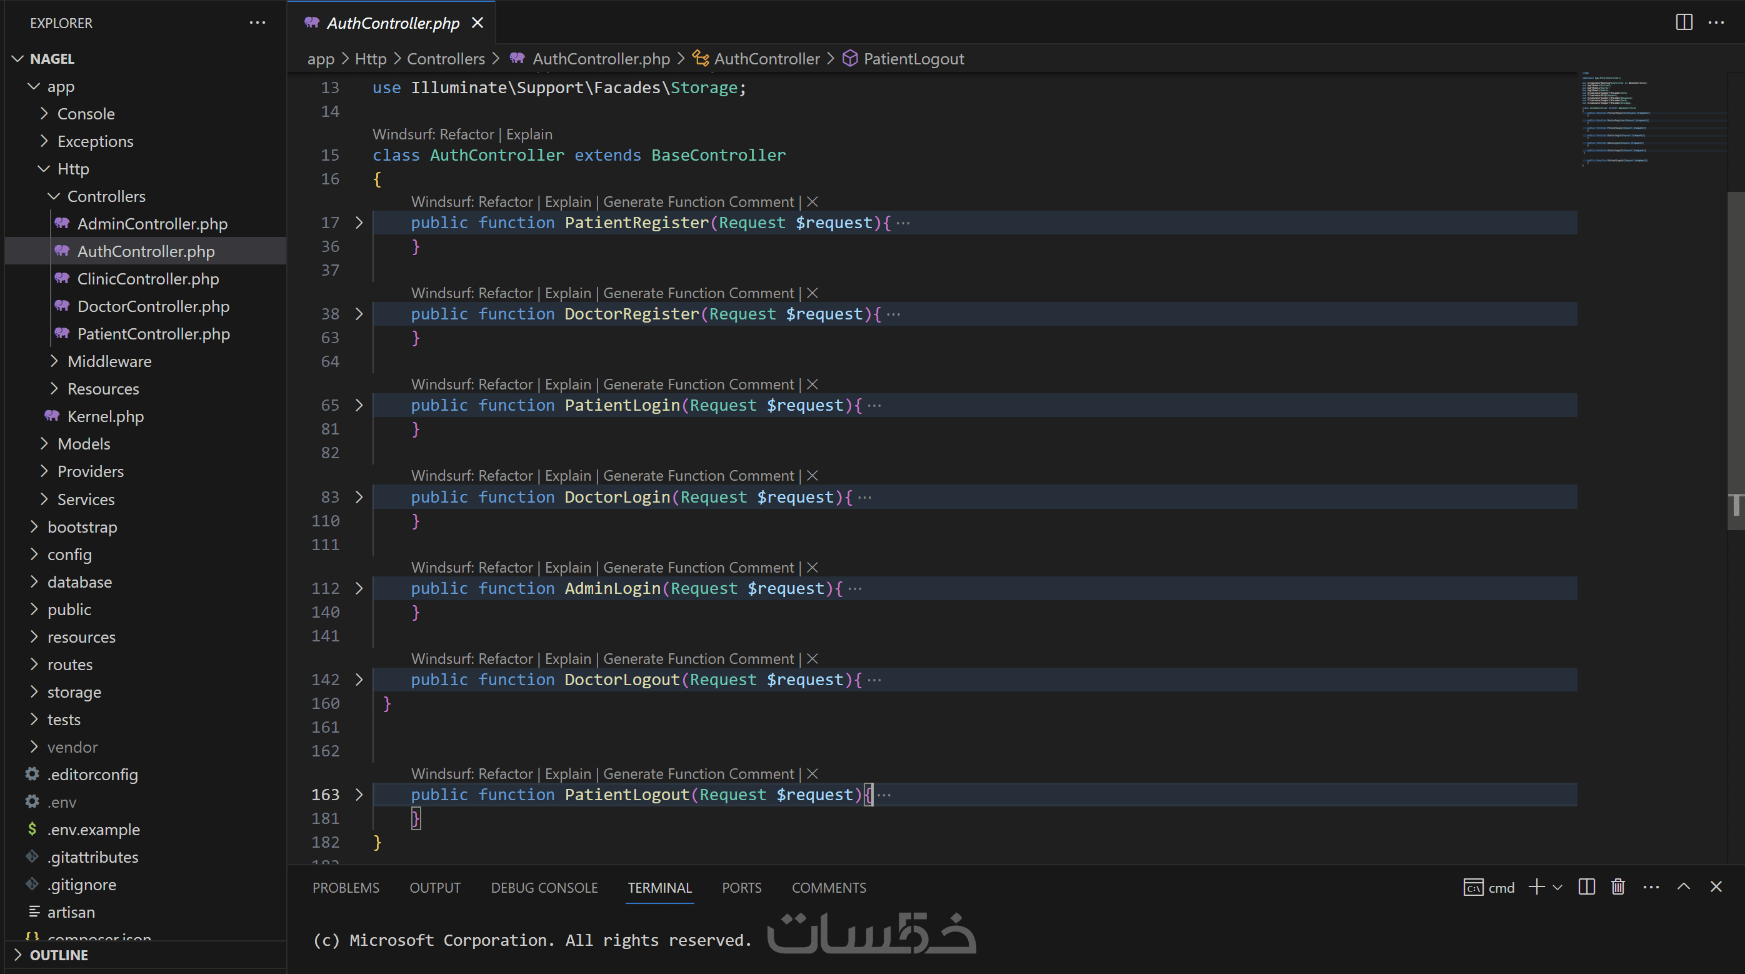Switch to the PROBLEMS panel tab
Viewport: 1745px width, 974px height.
346,887
